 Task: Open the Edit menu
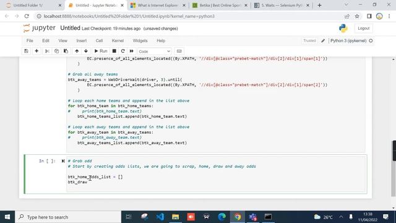click(46, 41)
